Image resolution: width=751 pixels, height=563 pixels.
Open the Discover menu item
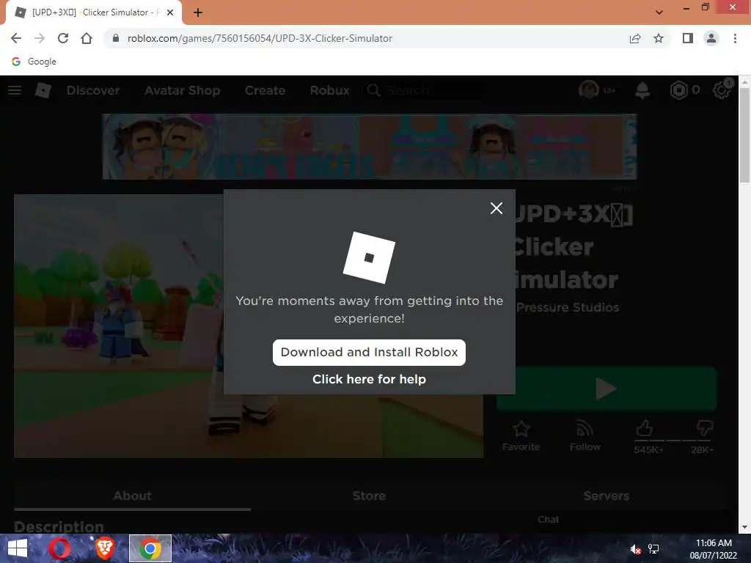(x=93, y=90)
